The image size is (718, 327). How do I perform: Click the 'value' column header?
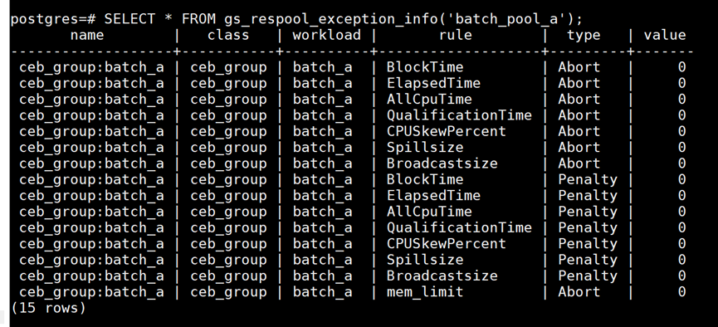point(665,35)
